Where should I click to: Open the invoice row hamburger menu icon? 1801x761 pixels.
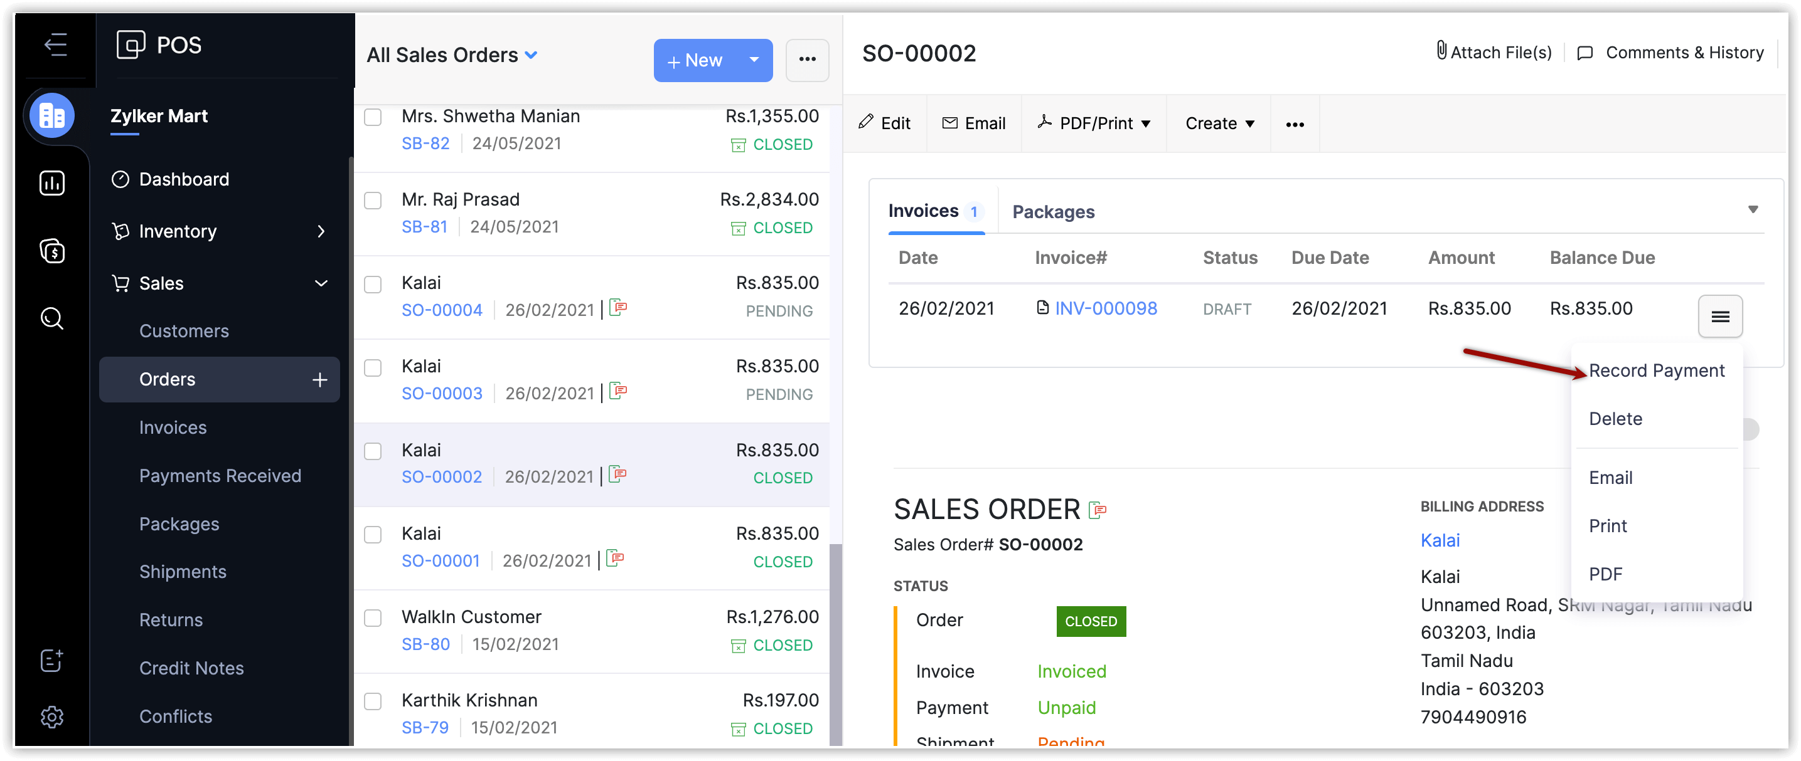(1719, 317)
